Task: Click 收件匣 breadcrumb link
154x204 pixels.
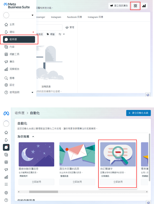Action: point(20,113)
